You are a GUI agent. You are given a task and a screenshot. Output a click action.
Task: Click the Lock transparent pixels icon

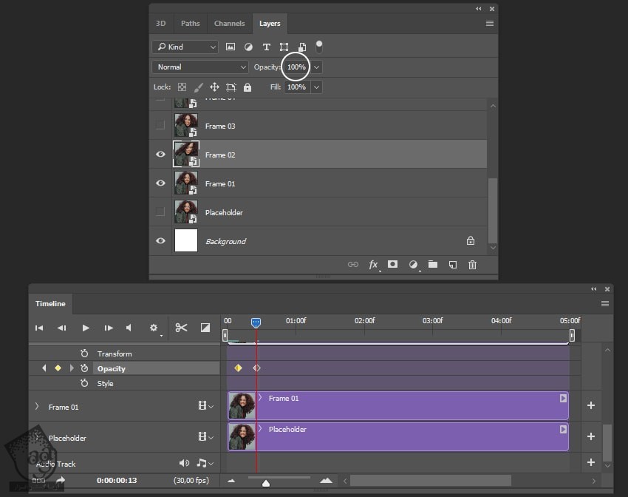coord(182,87)
